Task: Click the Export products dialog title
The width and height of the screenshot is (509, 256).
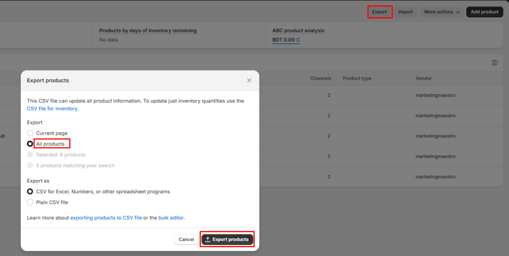Action: click(48, 81)
